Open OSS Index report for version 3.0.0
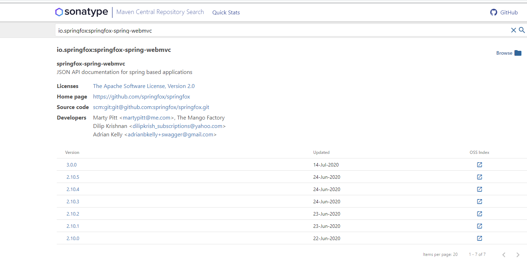The width and height of the screenshot is (527, 272). (479, 164)
